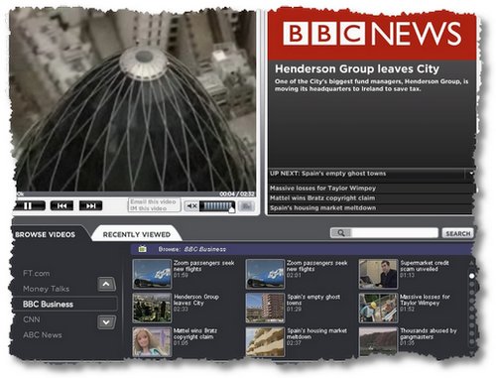Image resolution: width=496 pixels, height=378 pixels.
Task: Open Spain's empty ghost towns thumbnail
Action: 265,308
